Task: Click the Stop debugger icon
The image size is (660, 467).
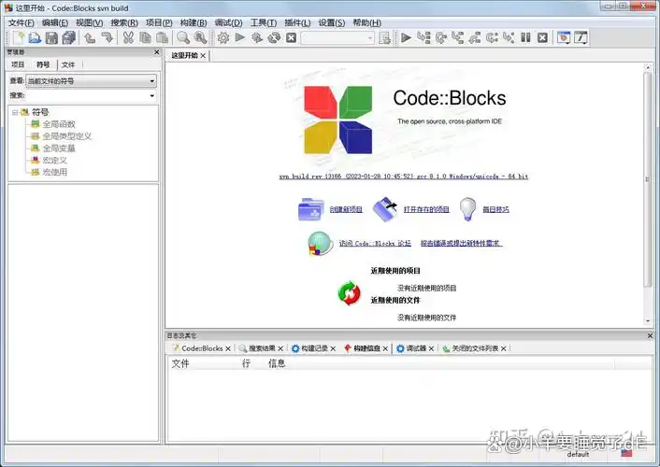Action: click(x=543, y=38)
